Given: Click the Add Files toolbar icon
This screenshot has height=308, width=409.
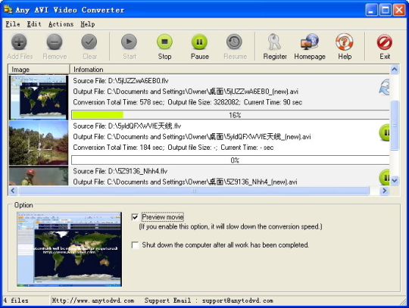Looking at the screenshot, I should [19, 42].
